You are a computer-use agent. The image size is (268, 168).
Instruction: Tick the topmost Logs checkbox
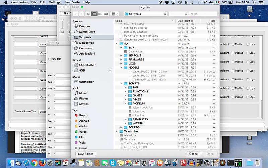coord(248,35)
